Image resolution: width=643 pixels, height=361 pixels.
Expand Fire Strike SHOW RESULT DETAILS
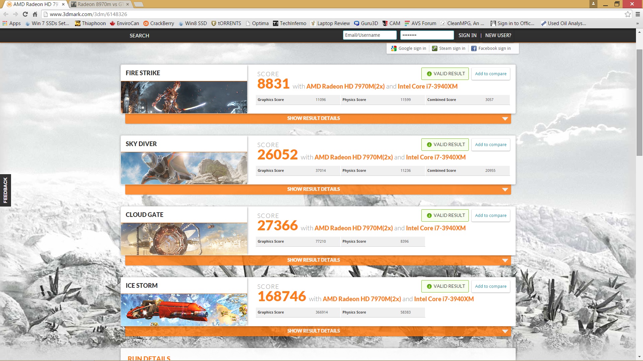pos(318,118)
